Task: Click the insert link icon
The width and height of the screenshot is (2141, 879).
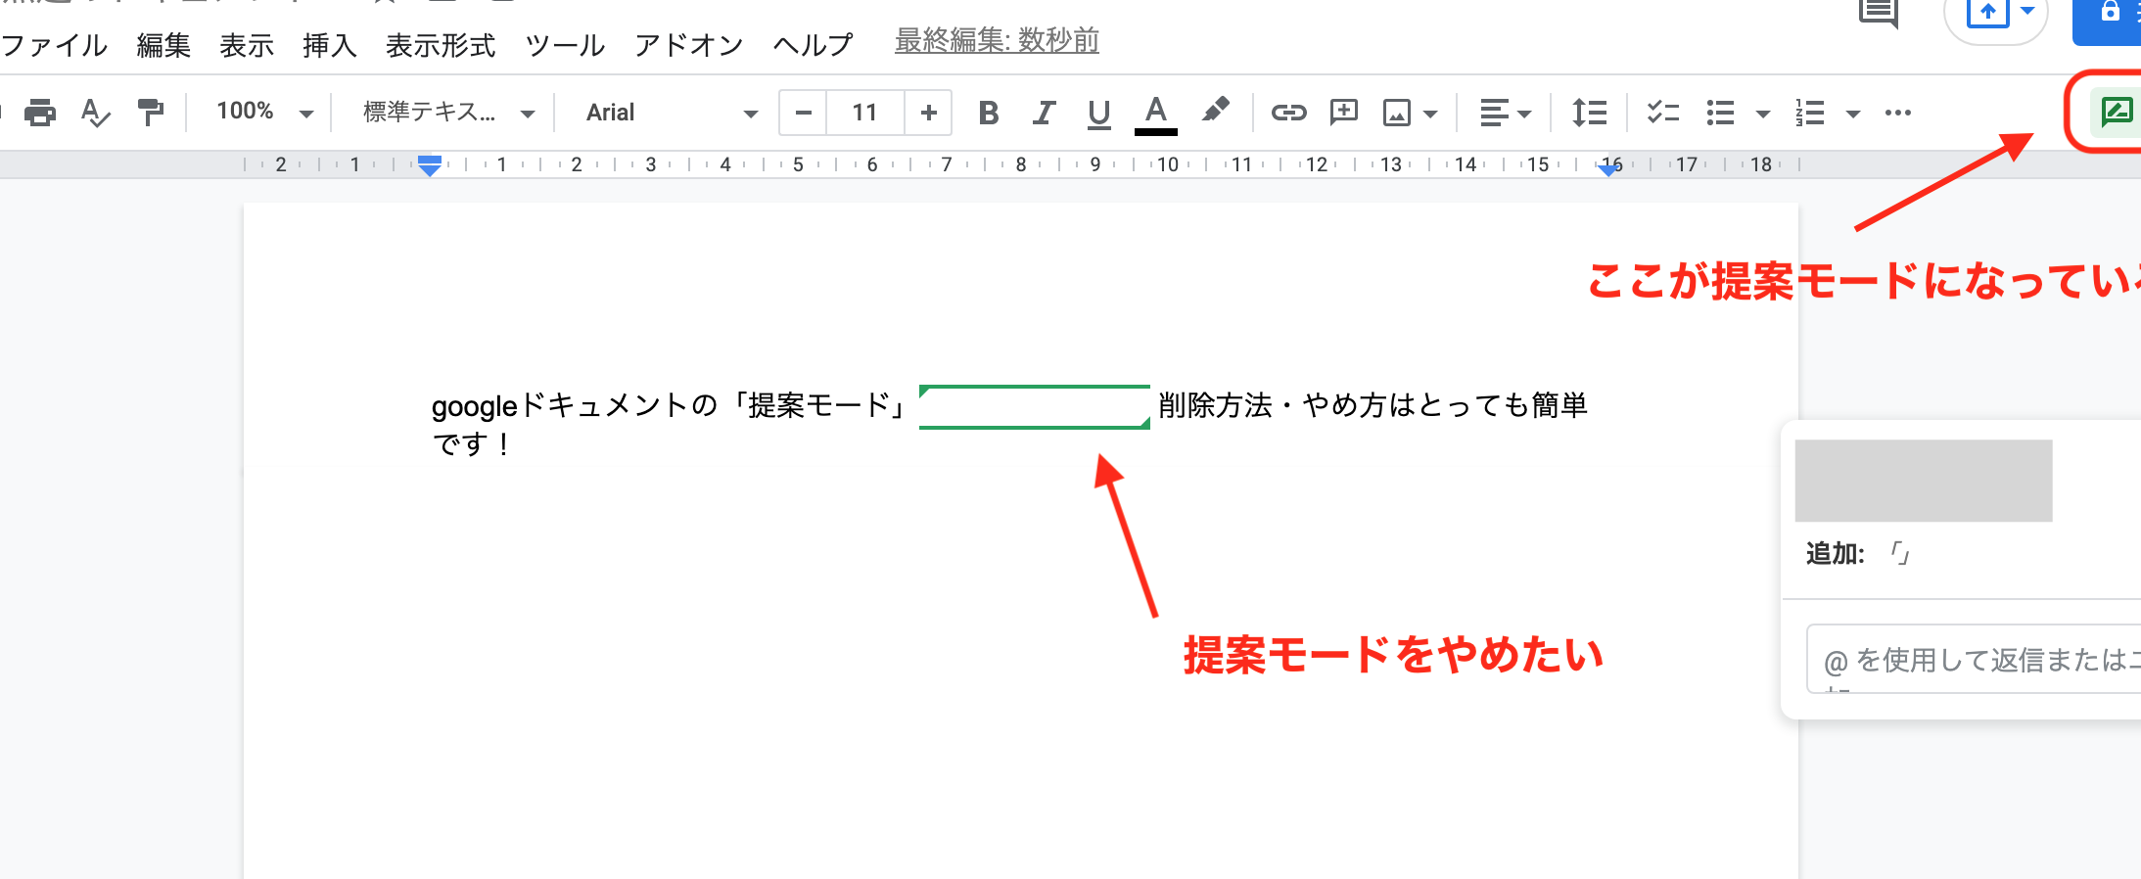Action: pos(1288,113)
